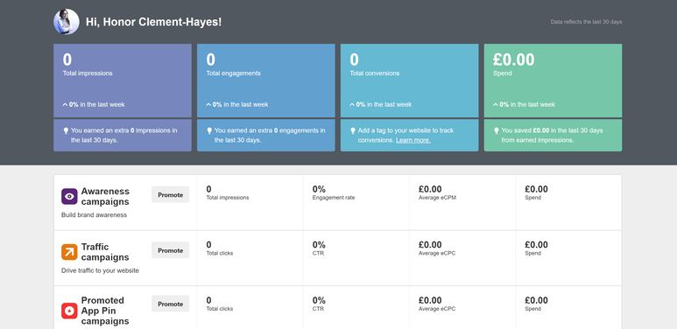Viewport: 677px width, 329px height.
Task: Select the Total engagements summary card
Action: [266, 80]
